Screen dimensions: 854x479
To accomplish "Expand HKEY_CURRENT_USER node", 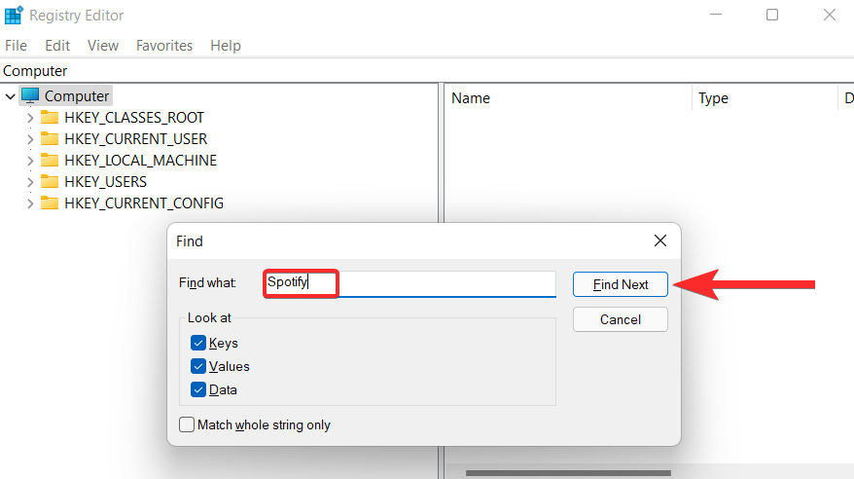I will pos(30,139).
